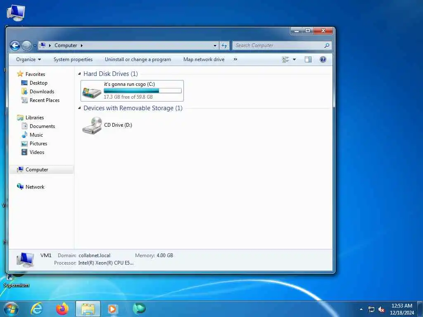The image size is (423, 317).
Task: Open the view options dropdown arrow
Action: [294, 59]
